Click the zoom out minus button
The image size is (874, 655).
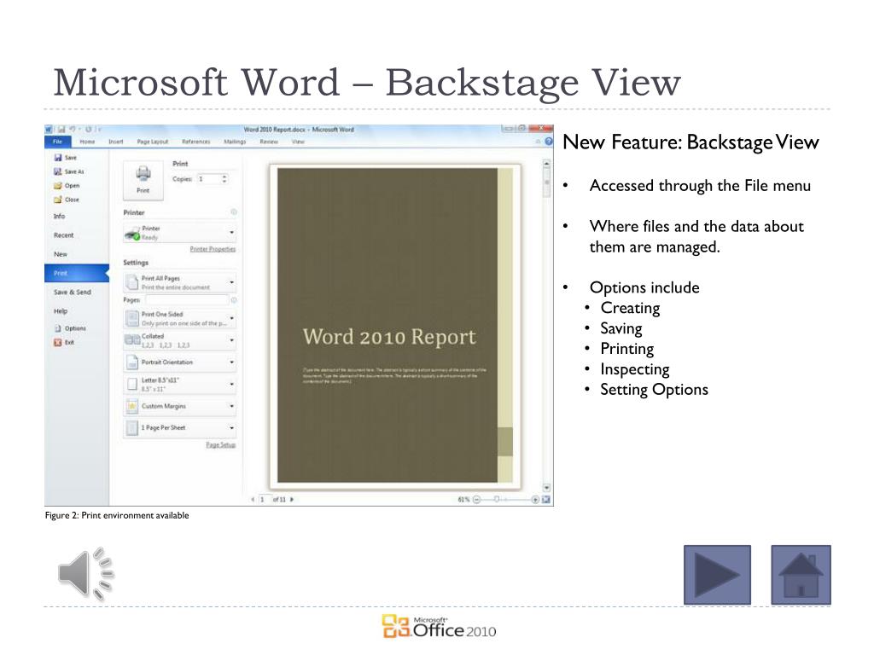476,500
